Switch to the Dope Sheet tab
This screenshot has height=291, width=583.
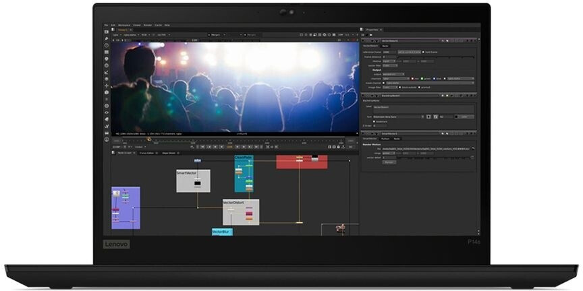click(x=169, y=153)
